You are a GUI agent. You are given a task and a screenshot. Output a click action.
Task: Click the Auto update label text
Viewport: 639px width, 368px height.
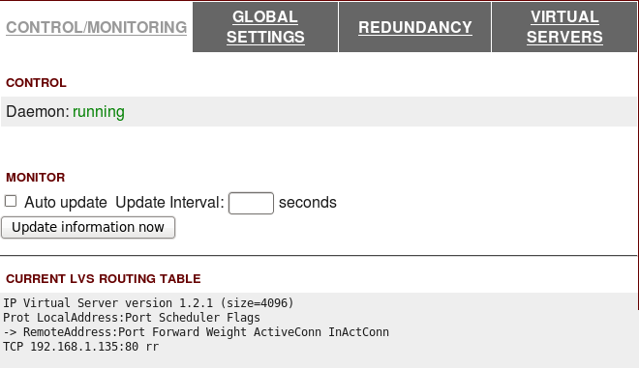(66, 202)
